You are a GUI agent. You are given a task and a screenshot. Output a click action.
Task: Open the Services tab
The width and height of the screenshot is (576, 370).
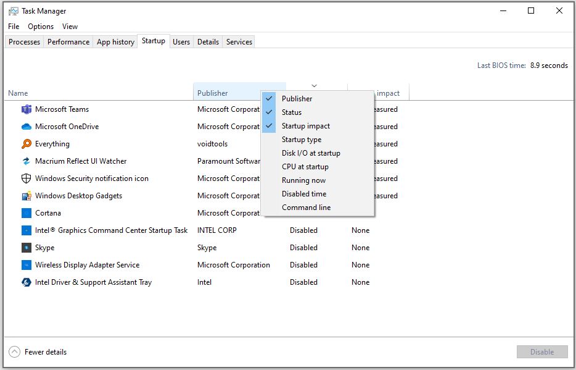pyautogui.click(x=238, y=41)
